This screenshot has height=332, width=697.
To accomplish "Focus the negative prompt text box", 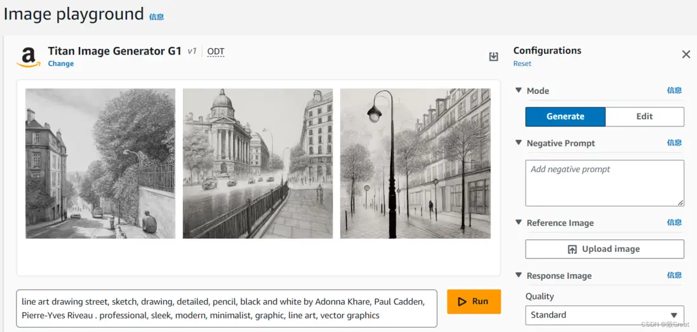I will [x=604, y=183].
